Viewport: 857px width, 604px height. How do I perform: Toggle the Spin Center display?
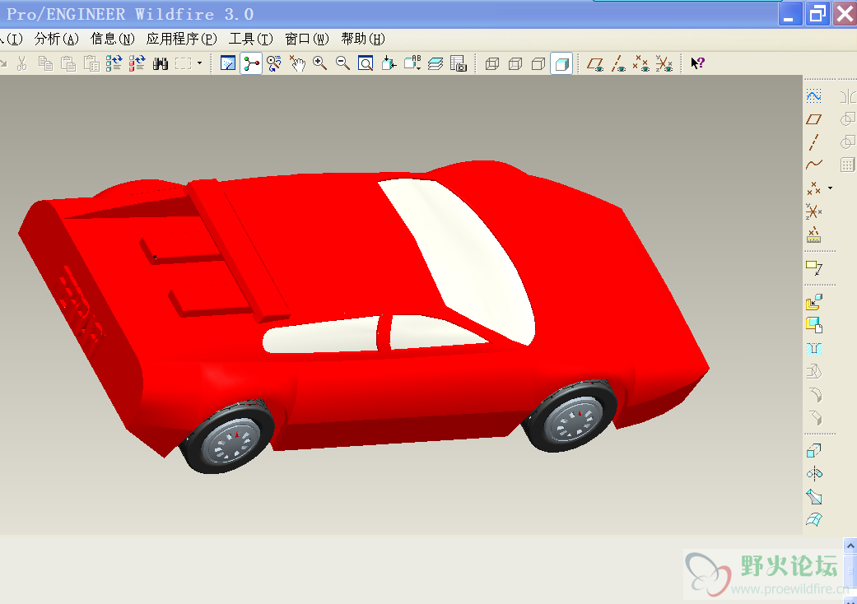(251, 63)
